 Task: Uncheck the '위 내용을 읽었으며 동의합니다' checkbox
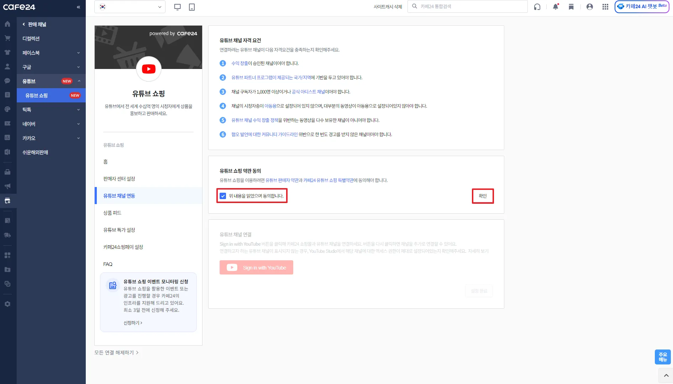click(x=223, y=196)
